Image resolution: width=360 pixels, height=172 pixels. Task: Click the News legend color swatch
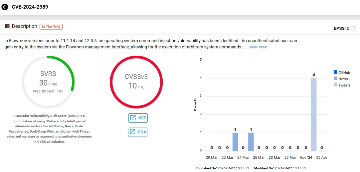point(335,79)
